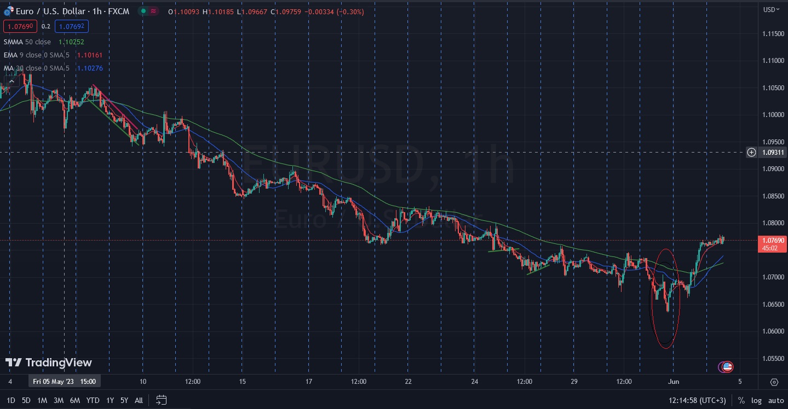Open chart settings hexagon gear icon
Viewport: 788px width, 409px height.
point(774,382)
